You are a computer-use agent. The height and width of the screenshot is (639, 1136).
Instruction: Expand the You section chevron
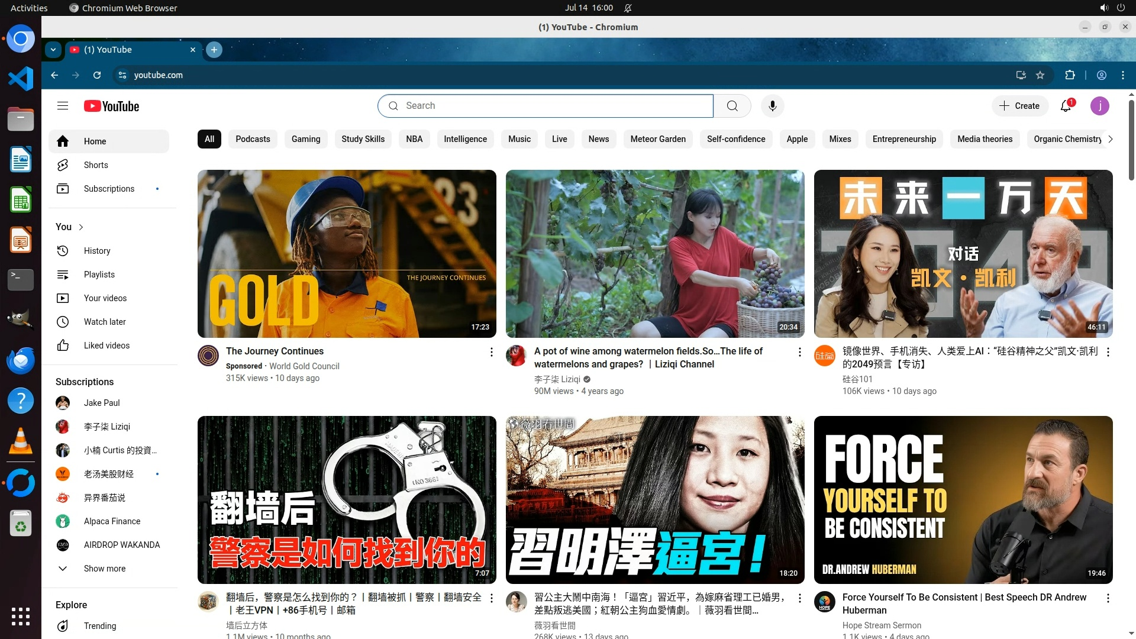click(x=81, y=227)
